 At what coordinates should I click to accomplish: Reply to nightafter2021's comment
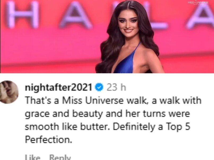click(x=60, y=157)
